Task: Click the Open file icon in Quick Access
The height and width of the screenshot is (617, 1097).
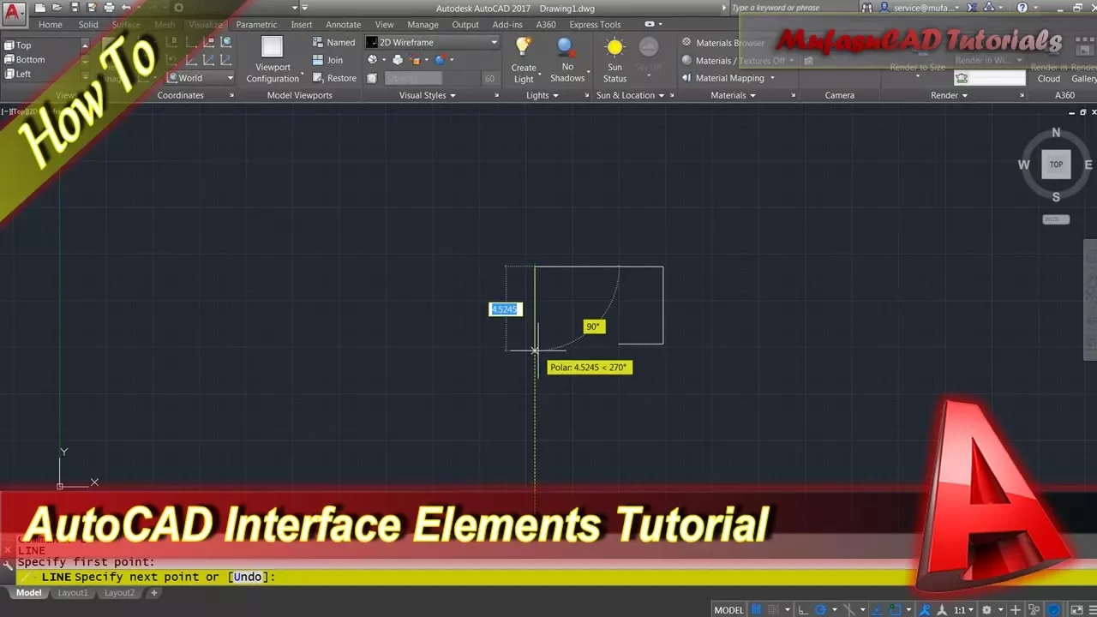Action: pos(57,8)
